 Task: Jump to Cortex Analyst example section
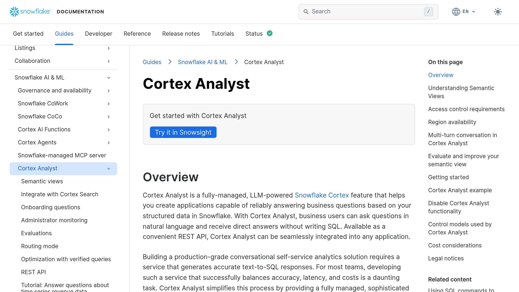tap(460, 190)
